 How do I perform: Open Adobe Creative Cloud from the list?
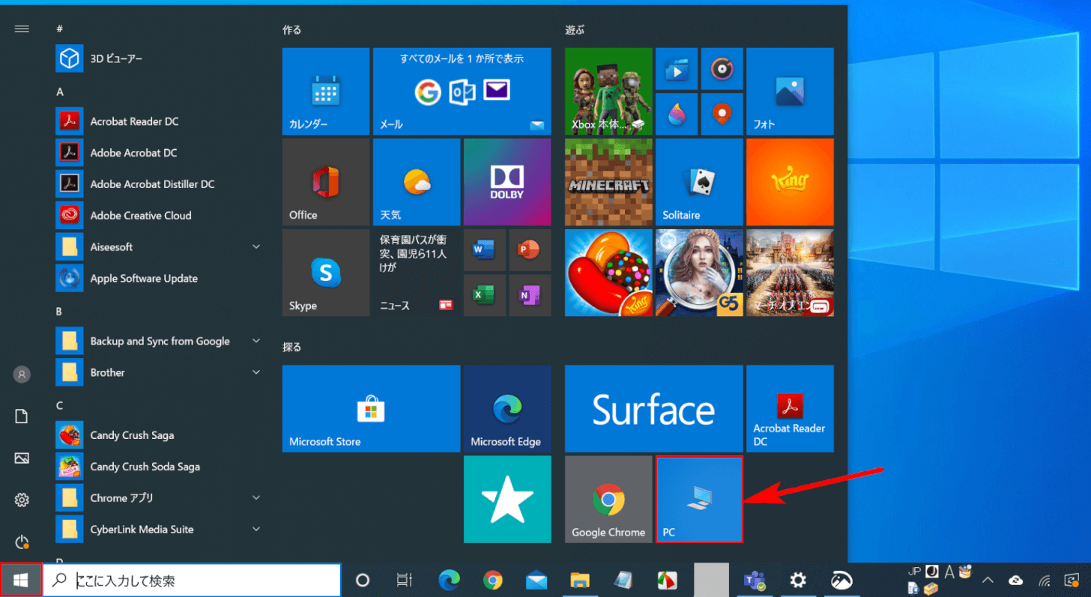pos(159,215)
